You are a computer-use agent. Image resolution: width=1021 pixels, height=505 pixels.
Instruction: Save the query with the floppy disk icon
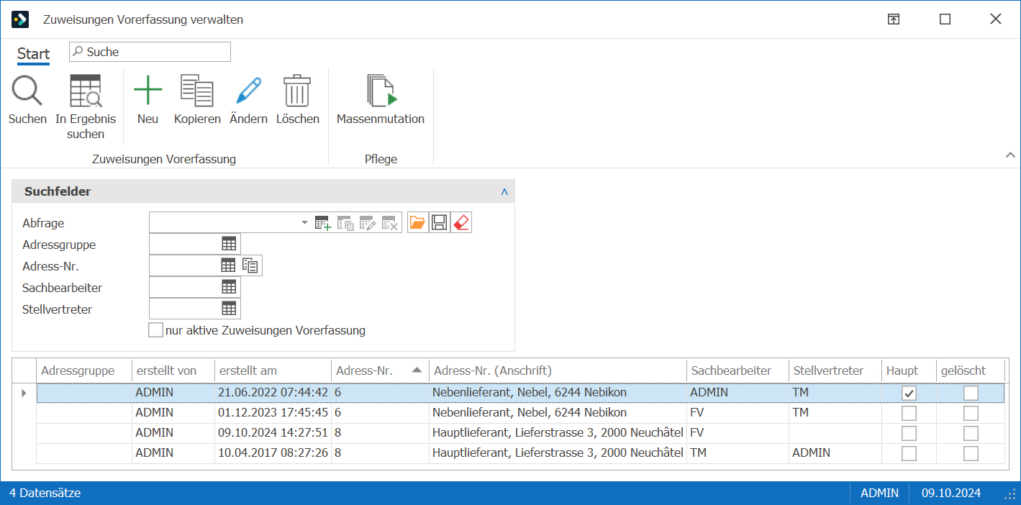point(439,223)
